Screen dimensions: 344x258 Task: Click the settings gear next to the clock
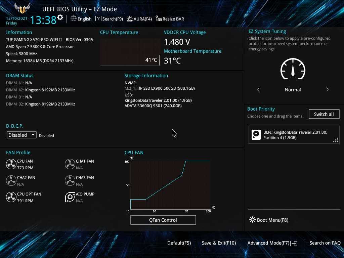coord(60,17)
